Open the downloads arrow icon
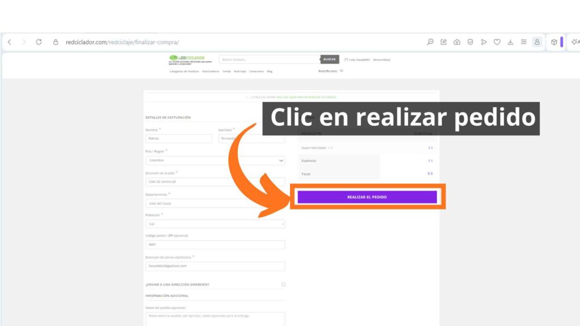 510,42
